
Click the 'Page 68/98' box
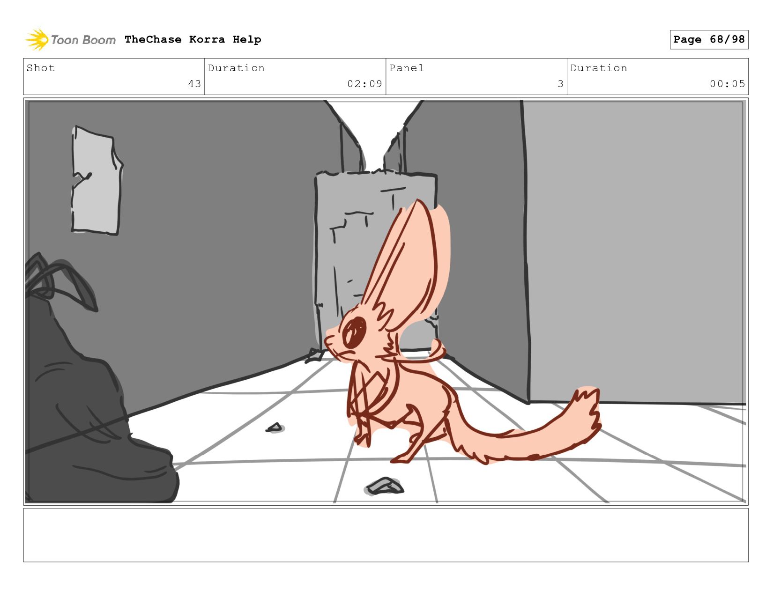[709, 39]
